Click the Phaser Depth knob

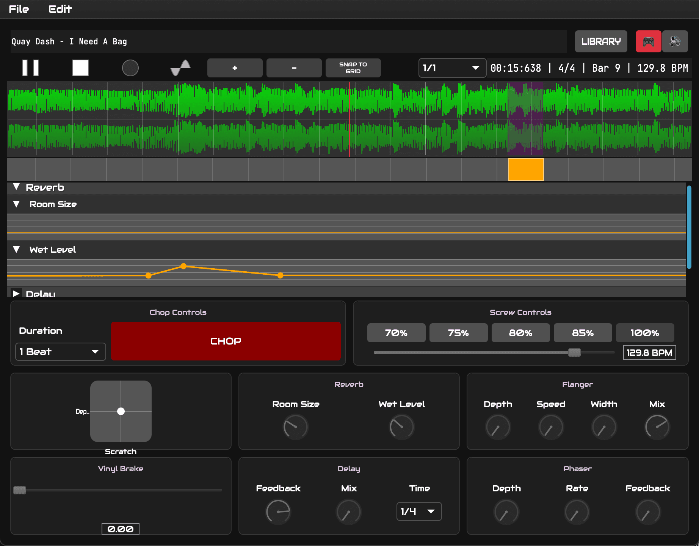[x=506, y=512]
